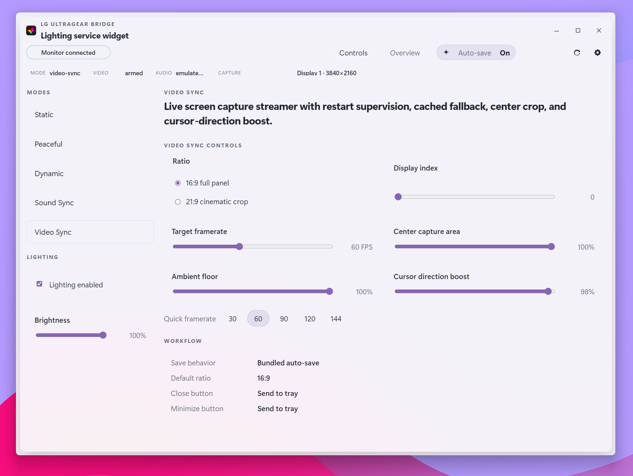633x476 pixels.
Task: Click the 'video-sync' mode status value
Action: (65, 73)
